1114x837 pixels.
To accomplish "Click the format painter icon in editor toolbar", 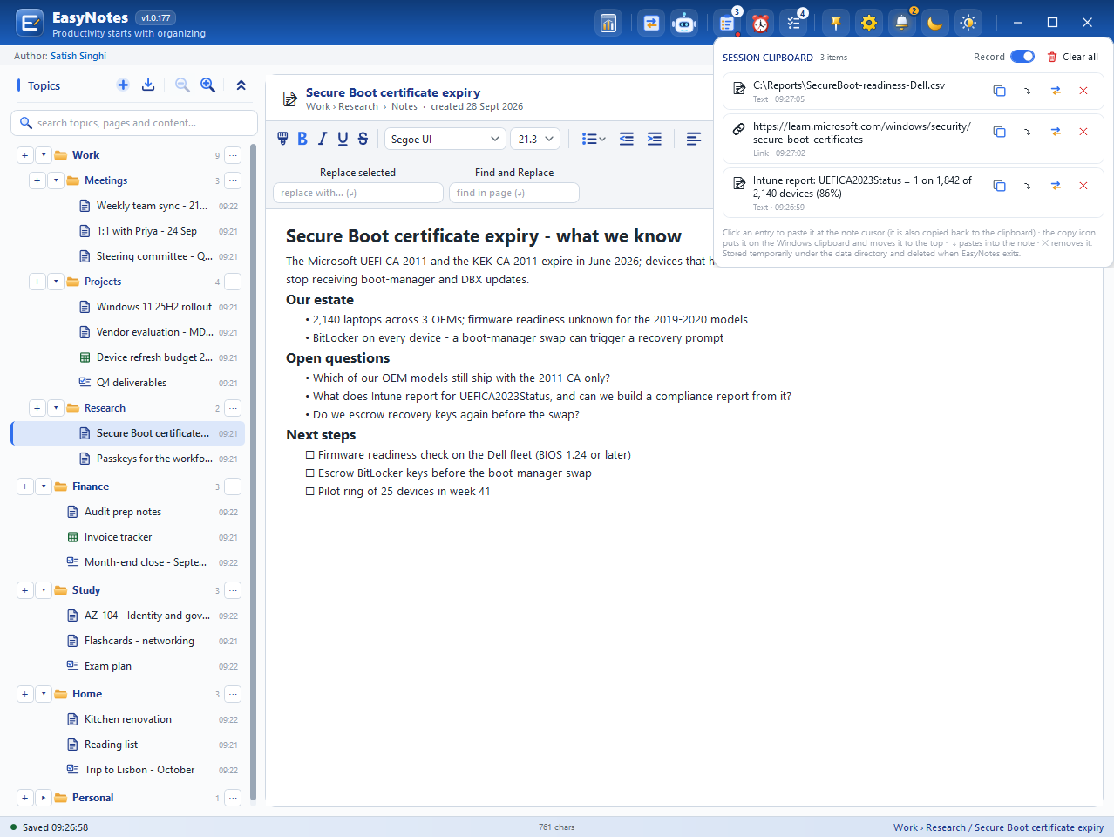I will coord(282,139).
